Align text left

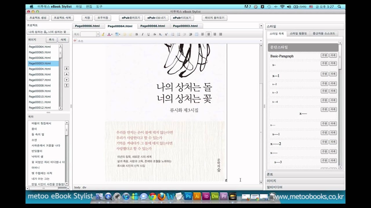(x=203, y=34)
